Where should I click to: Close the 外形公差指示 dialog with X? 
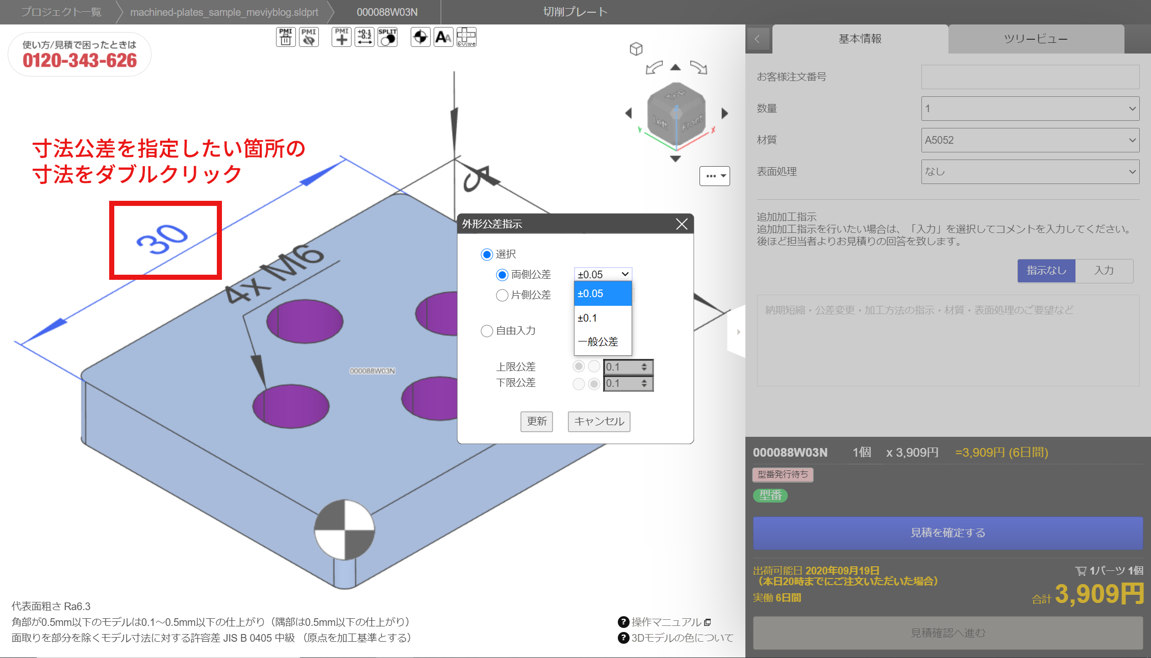682,224
